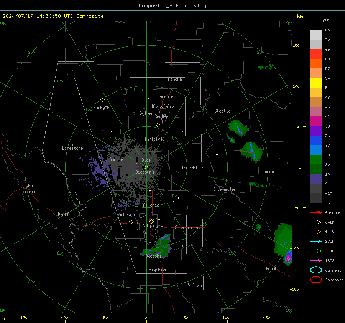Click the Hanna label
Screen dimensions: 345x323
pyautogui.click(x=268, y=171)
